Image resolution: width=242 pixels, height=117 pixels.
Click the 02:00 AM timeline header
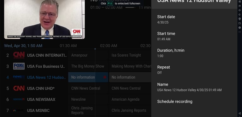[108, 46]
